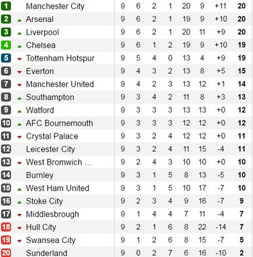Open the Manchester City team link
The image size is (253, 257).
55,6
